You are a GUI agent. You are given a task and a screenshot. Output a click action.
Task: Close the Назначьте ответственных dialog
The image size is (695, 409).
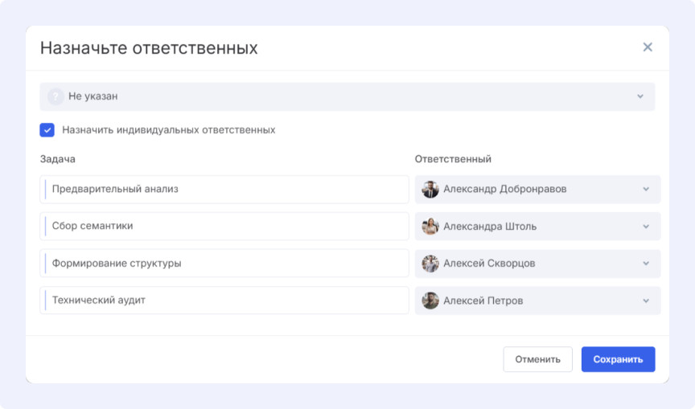click(x=648, y=47)
